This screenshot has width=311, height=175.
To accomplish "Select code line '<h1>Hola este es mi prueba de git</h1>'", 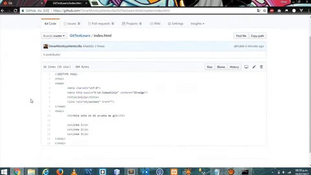I will pos(96,116).
